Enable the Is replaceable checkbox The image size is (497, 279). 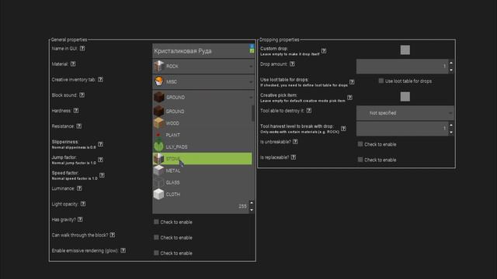pos(360,160)
